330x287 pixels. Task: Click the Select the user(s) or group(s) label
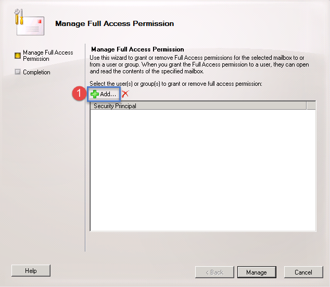pyautogui.click(x=176, y=84)
